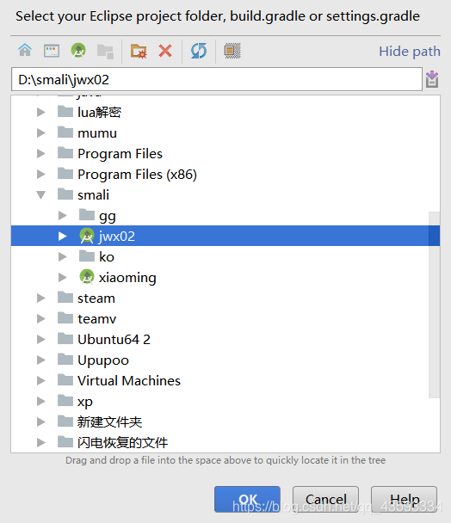Open Help for this dialog
This screenshot has height=523, width=451.
[x=405, y=499]
